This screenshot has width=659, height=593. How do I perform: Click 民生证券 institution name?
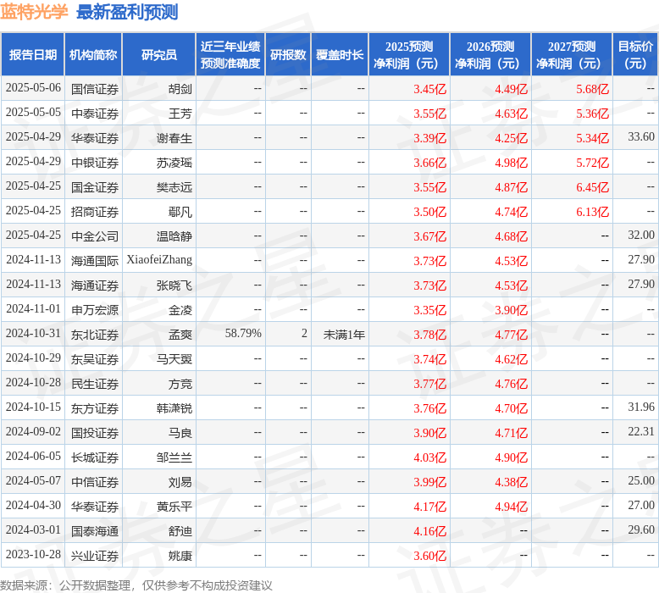pos(95,384)
